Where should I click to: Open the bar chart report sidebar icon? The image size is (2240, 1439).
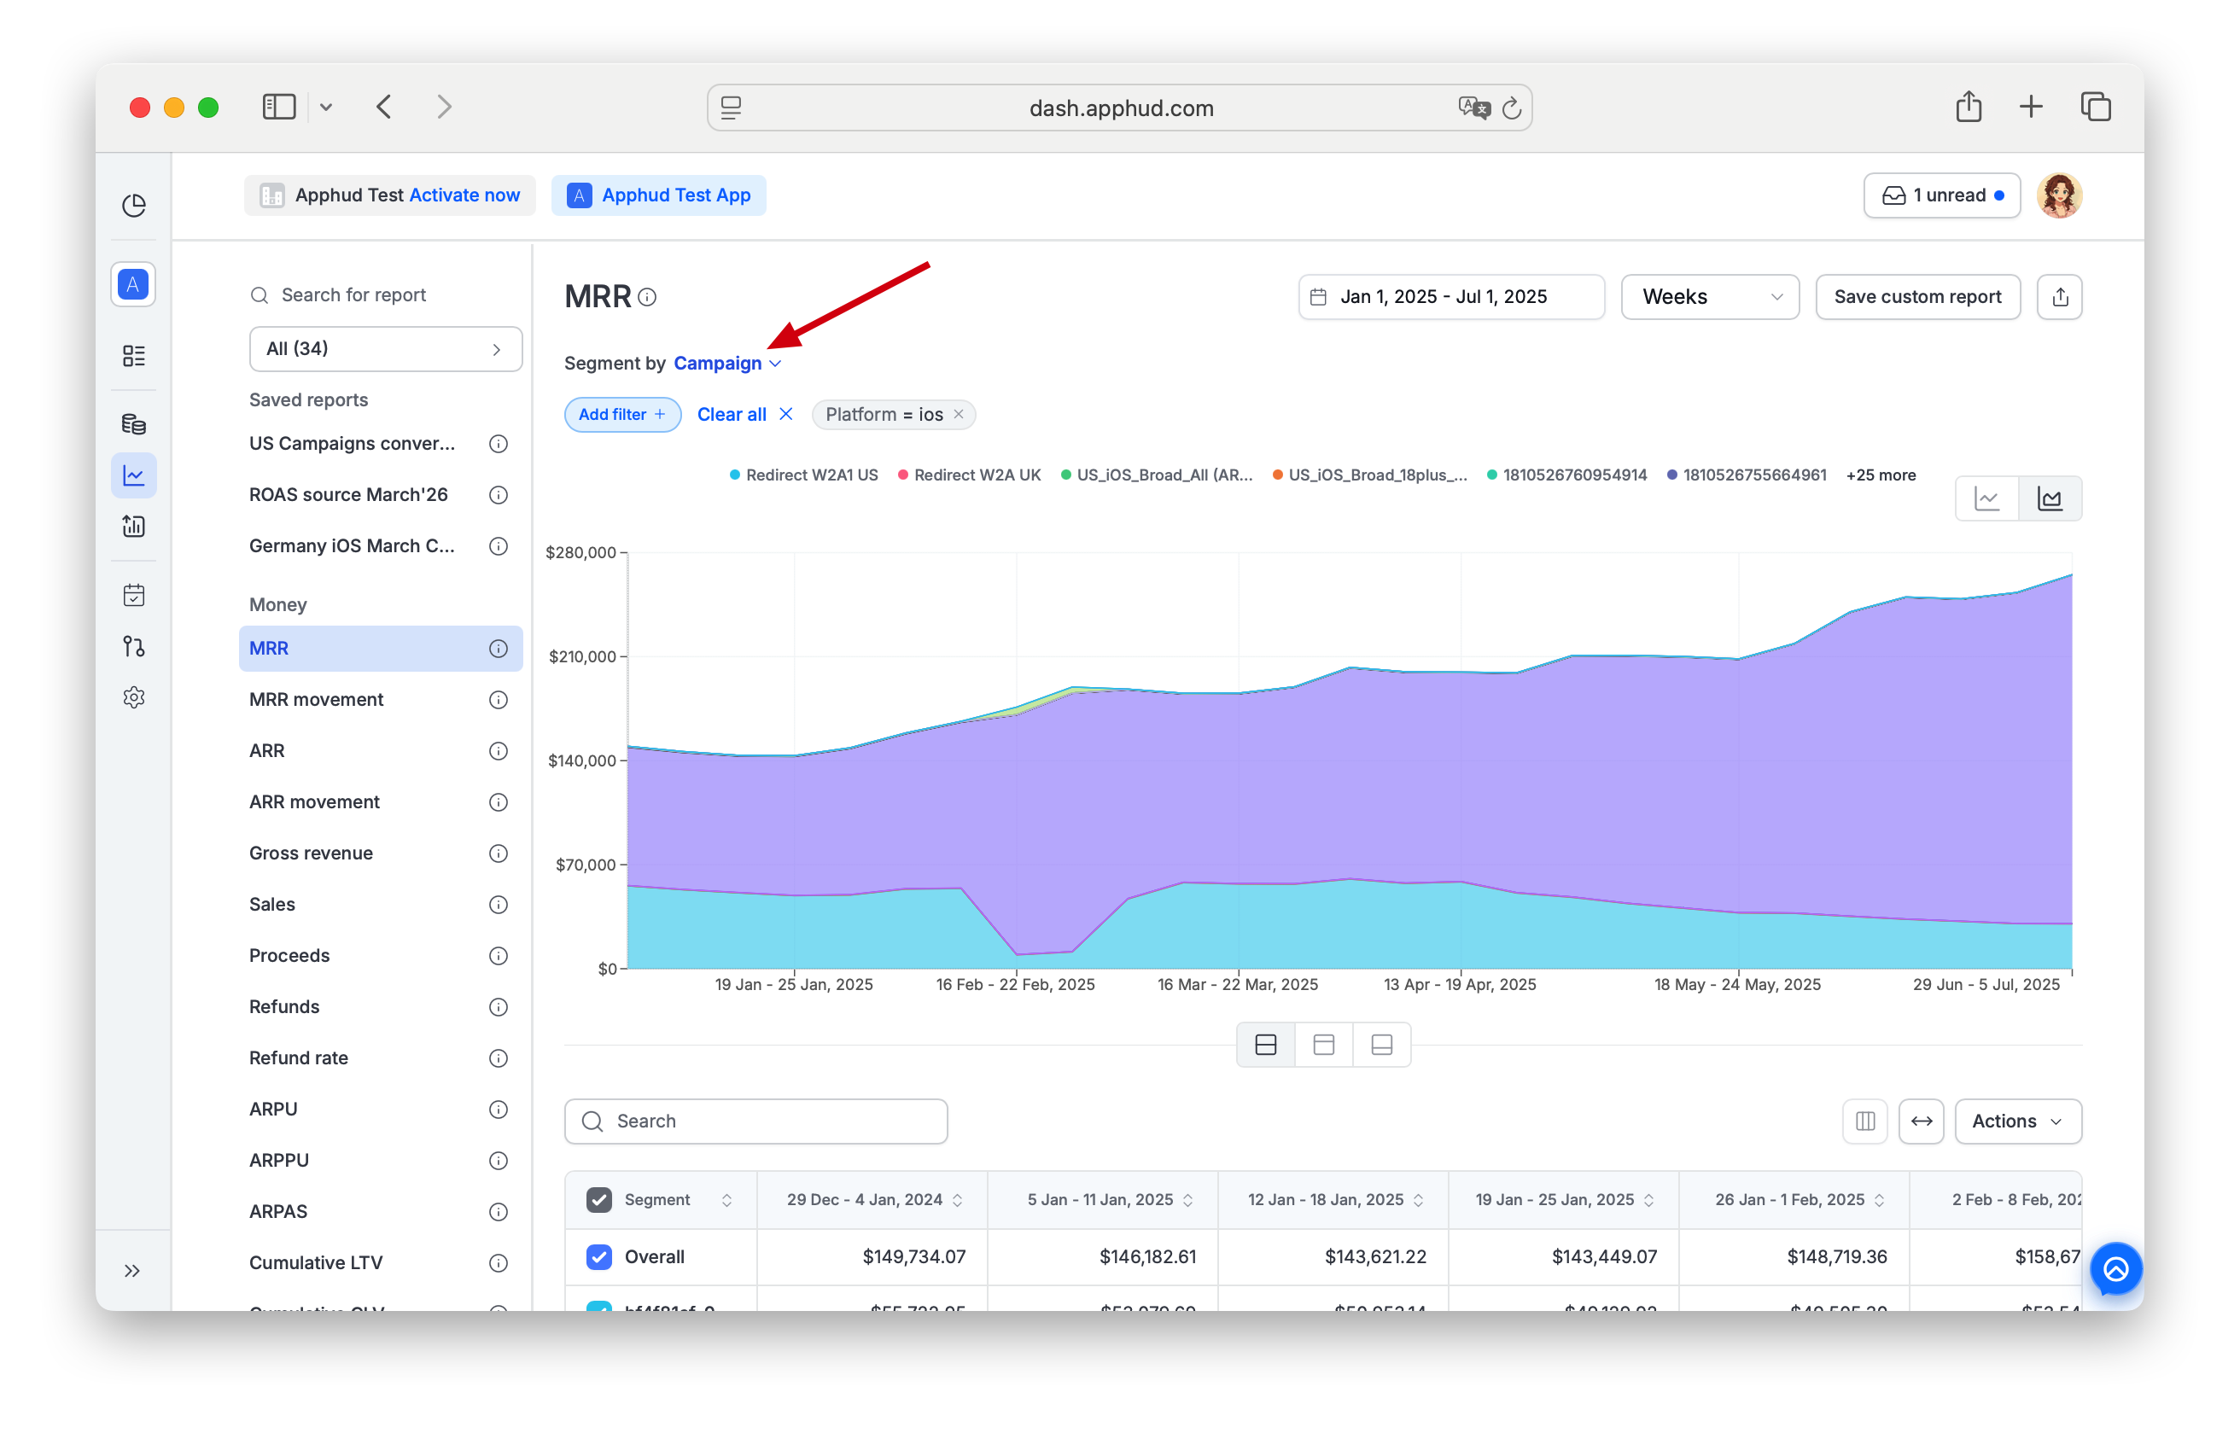coord(134,527)
